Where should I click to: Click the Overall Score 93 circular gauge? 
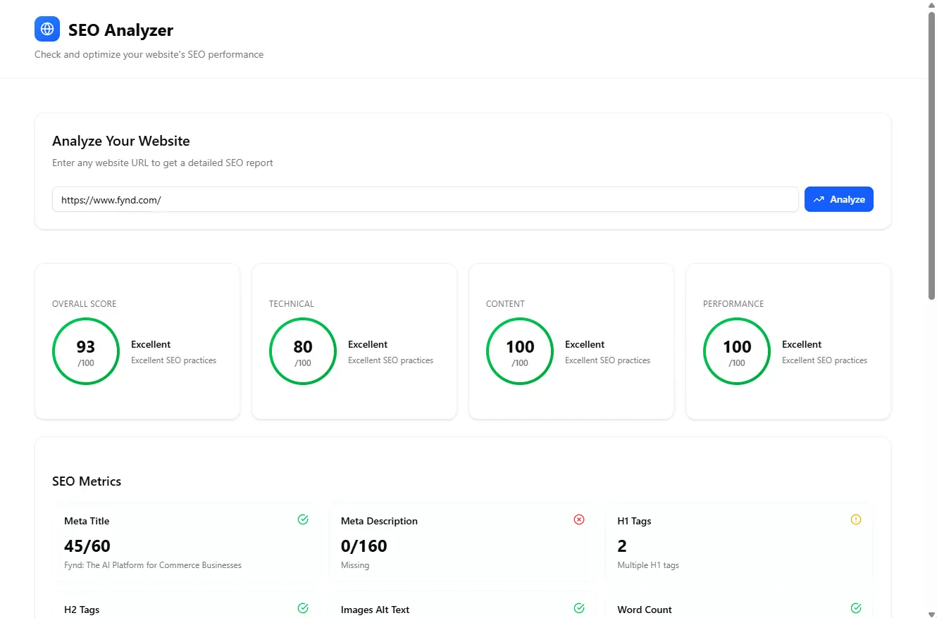click(86, 351)
